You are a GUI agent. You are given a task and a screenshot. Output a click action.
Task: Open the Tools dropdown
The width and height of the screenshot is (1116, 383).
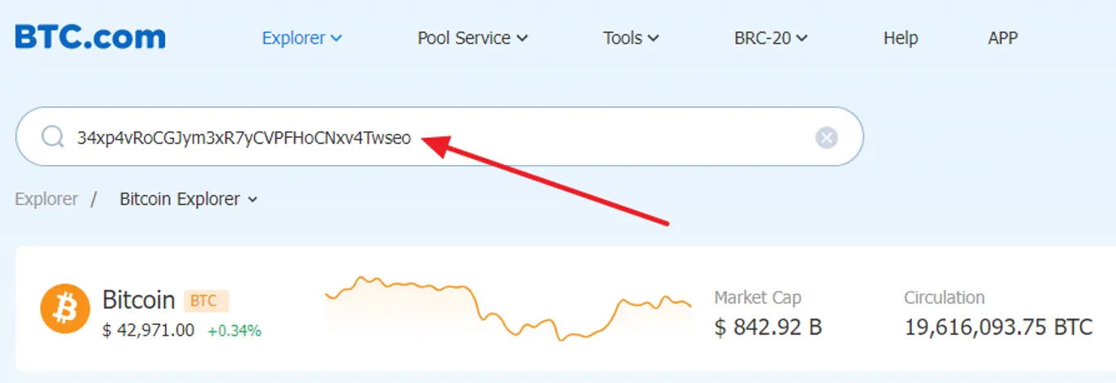tap(631, 38)
